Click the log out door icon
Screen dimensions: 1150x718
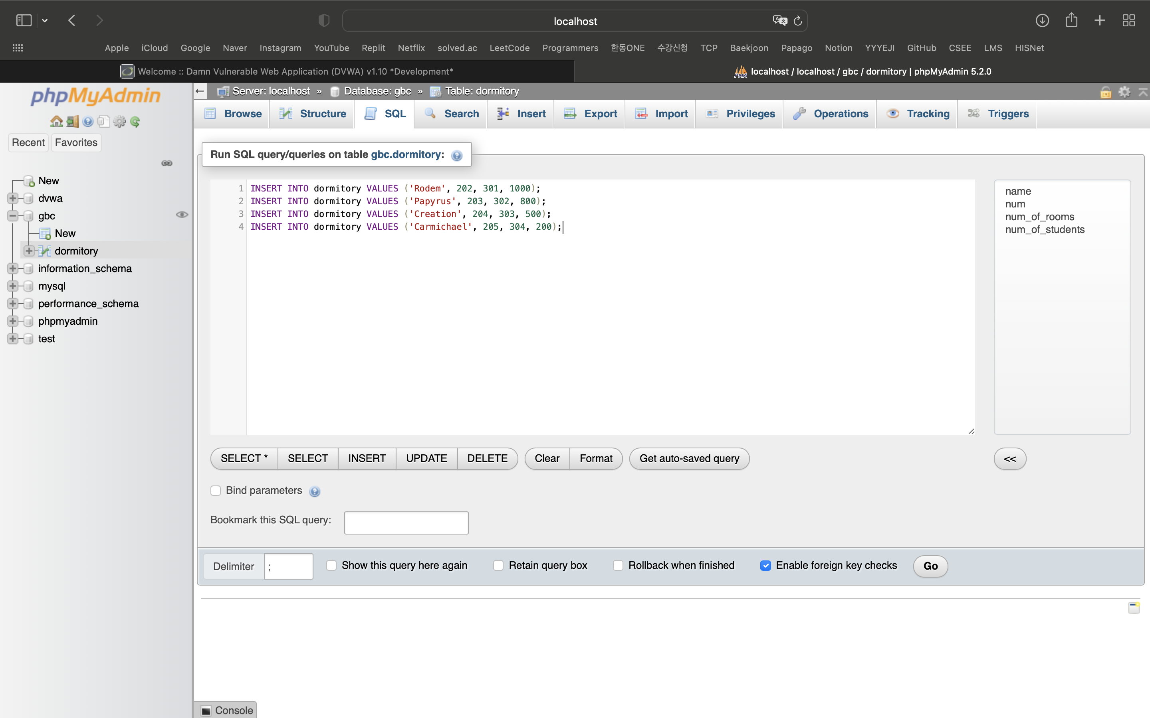[72, 122]
